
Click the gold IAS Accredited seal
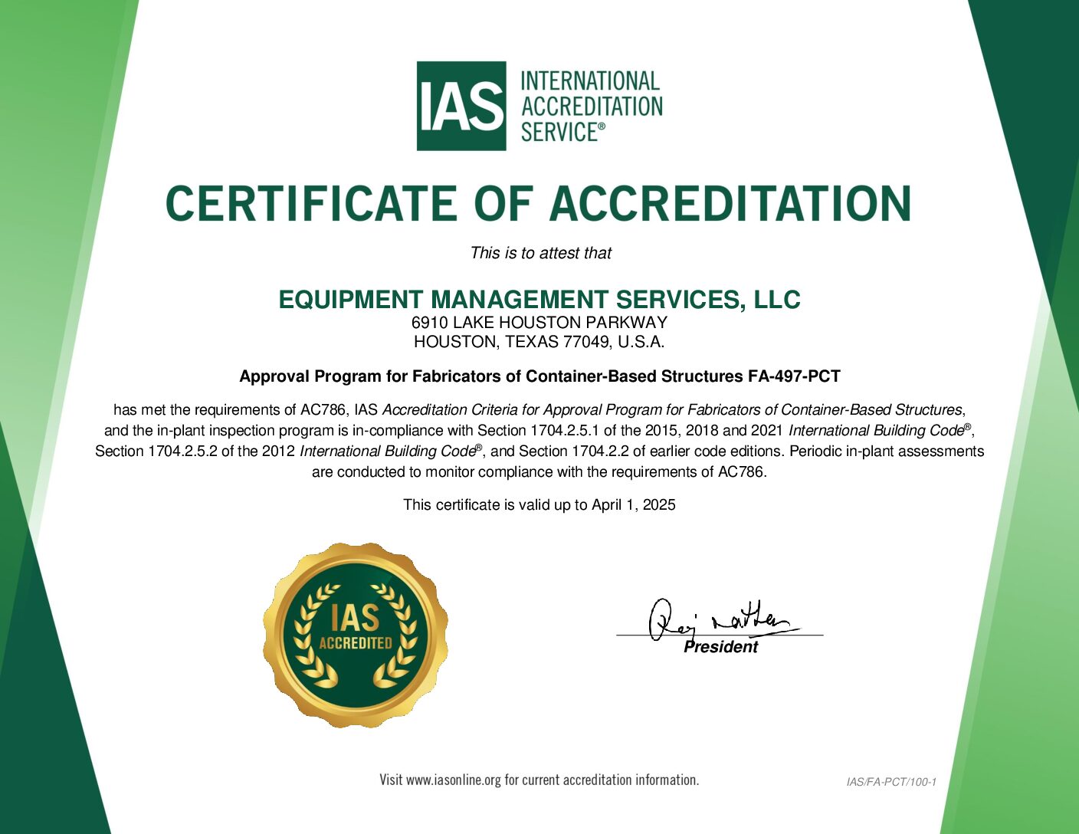(356, 635)
